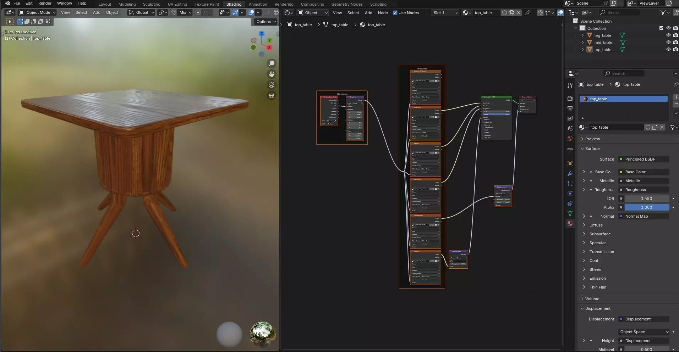
Task: Expand the Volume panel
Action: 592,299
